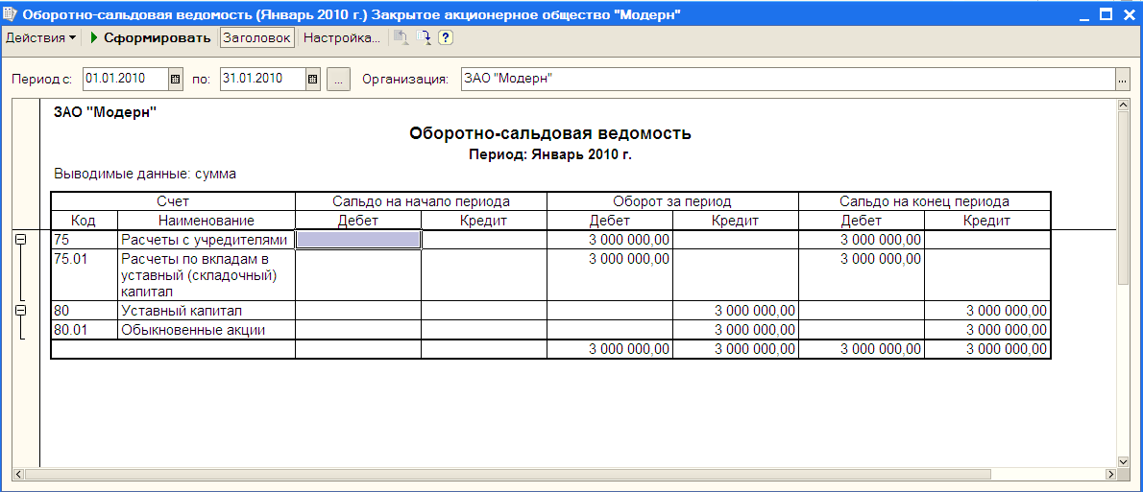Select the Обыкновенные акции cell
The image size is (1143, 492).
pos(207,331)
